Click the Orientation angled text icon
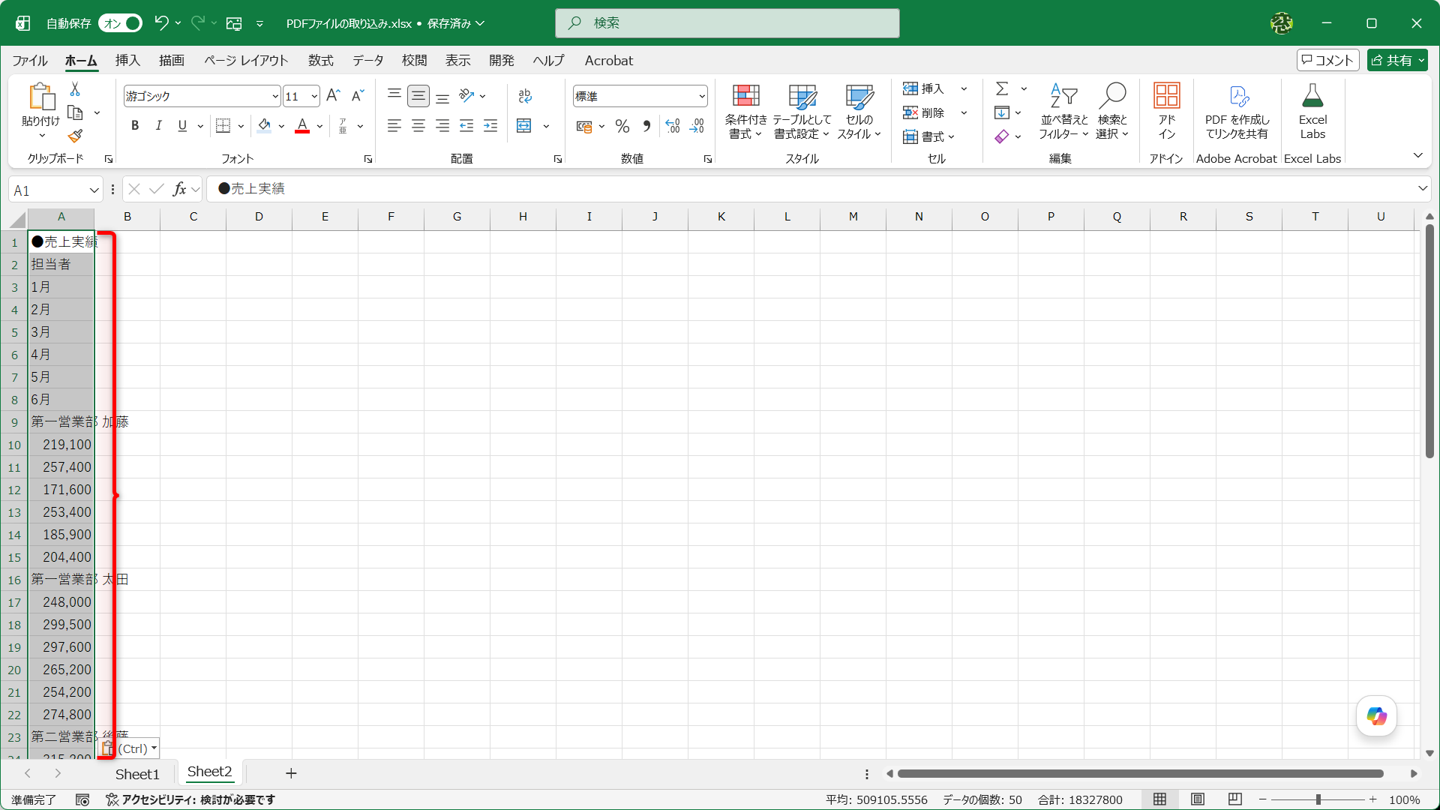Image resolution: width=1440 pixels, height=810 pixels. click(466, 95)
